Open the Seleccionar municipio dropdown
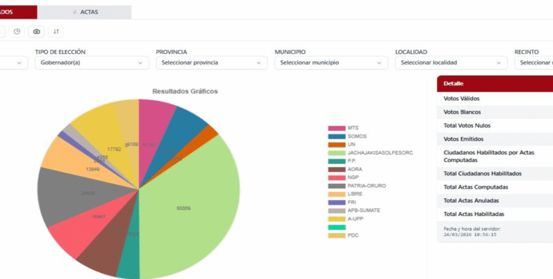Screen dimensions: 553x279 tap(331, 62)
